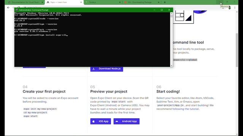
Task: Click the browser back arrow
Action: click(8, 8)
